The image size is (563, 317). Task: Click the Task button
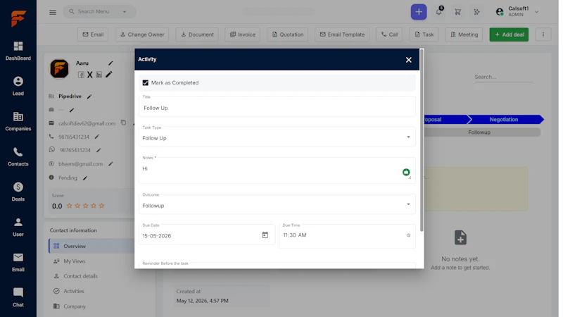(x=424, y=35)
